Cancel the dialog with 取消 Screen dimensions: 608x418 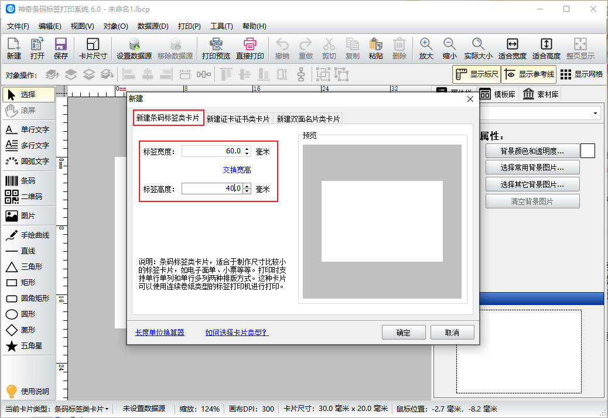(452, 333)
